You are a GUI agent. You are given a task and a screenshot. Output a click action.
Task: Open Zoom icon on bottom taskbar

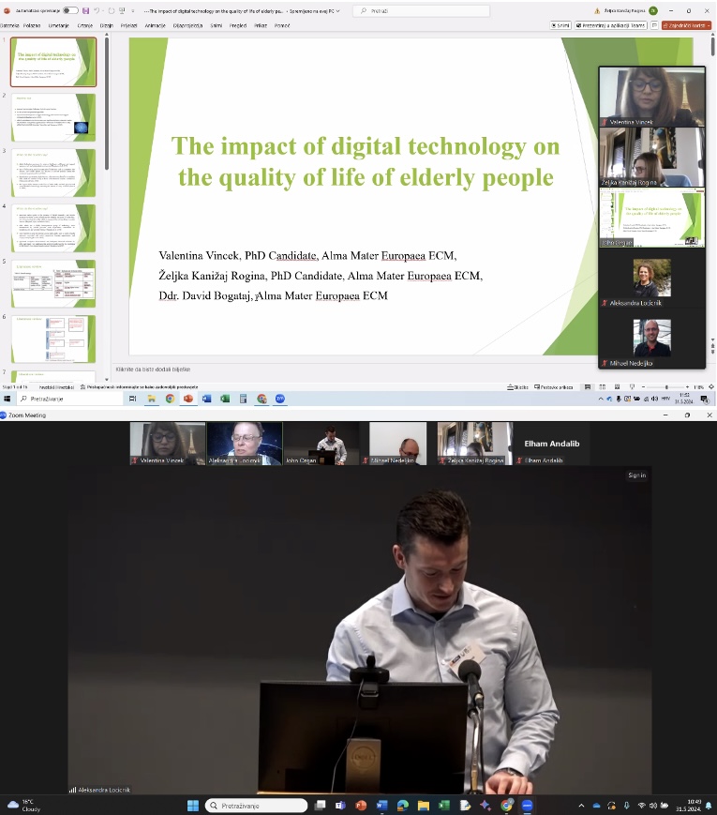tap(527, 805)
